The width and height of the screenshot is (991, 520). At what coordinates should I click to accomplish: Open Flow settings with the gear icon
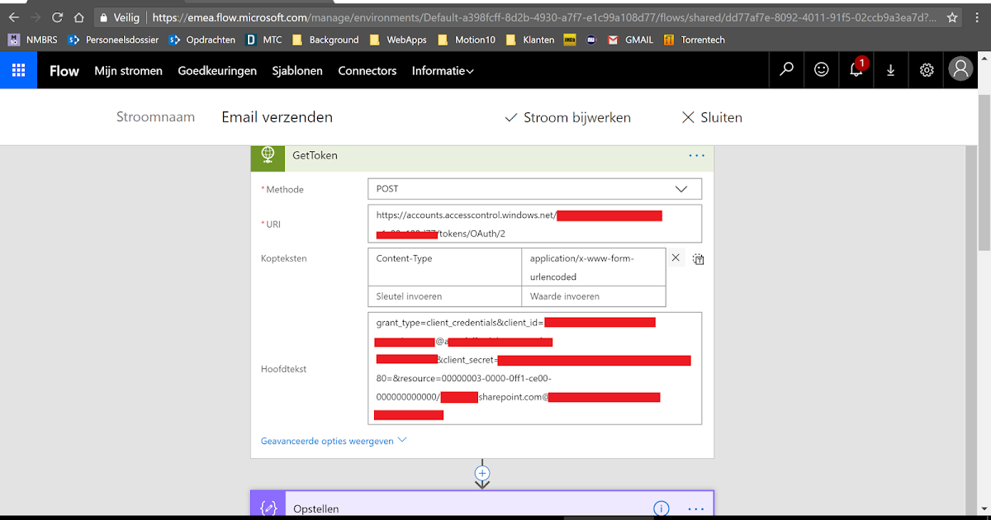926,70
